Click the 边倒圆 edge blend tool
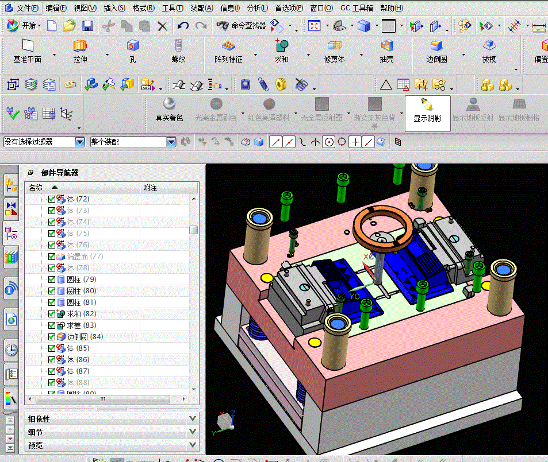This screenshot has height=462, width=548. point(436,51)
